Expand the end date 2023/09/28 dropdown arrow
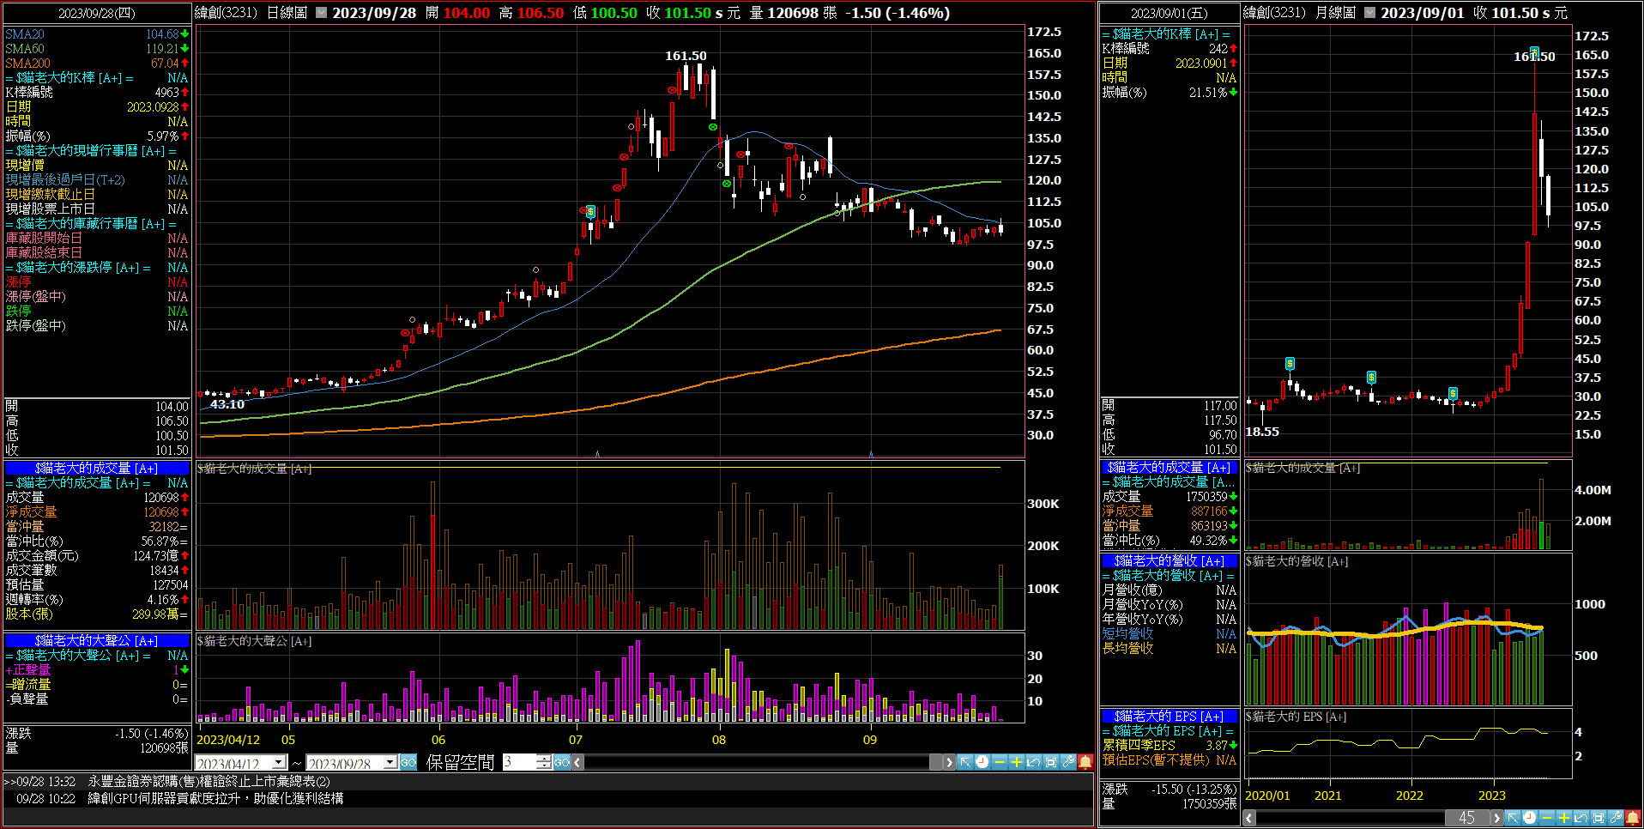 (x=390, y=763)
